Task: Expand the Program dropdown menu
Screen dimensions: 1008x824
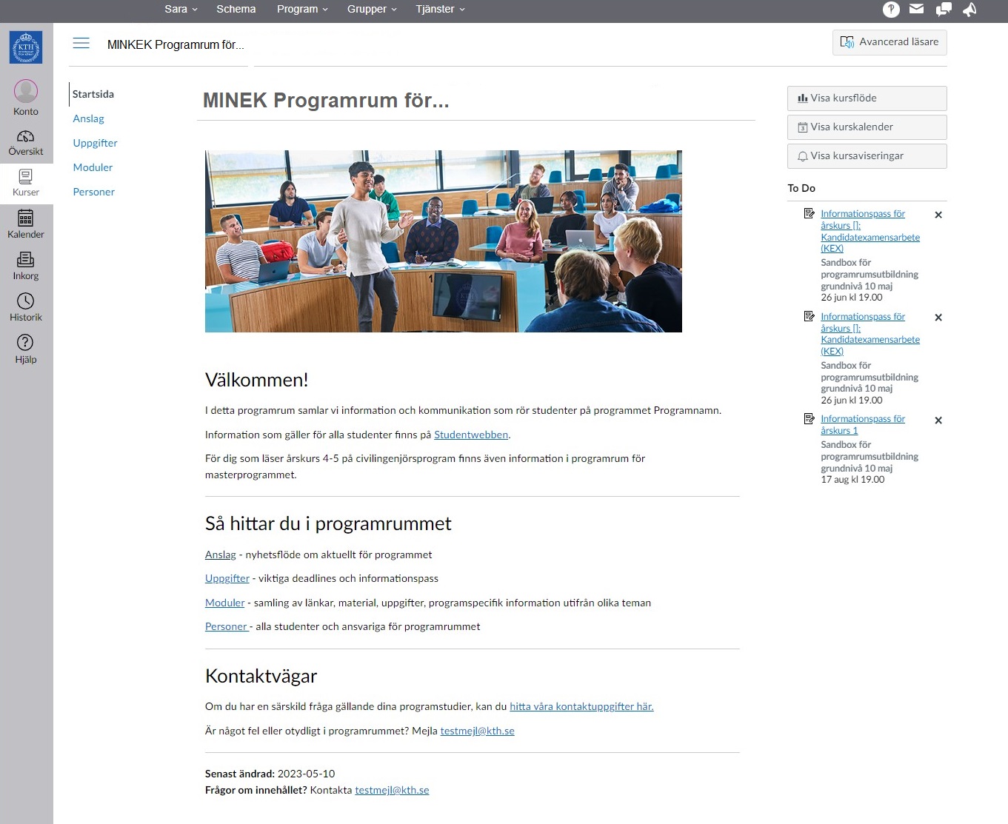Action: (x=302, y=9)
